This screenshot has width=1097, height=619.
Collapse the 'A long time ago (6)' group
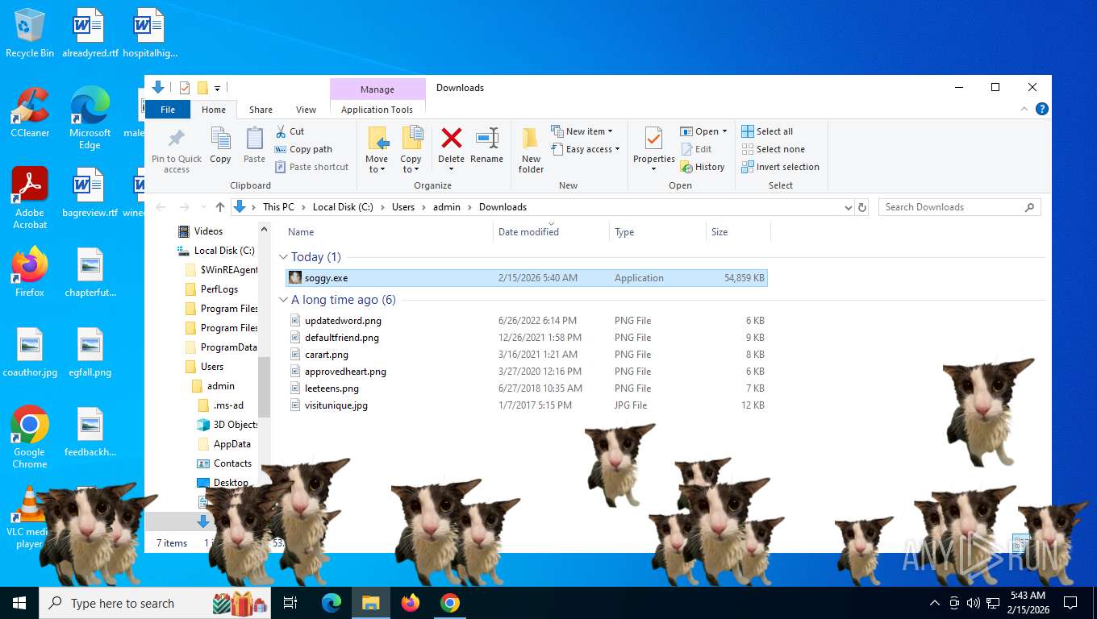click(x=283, y=300)
